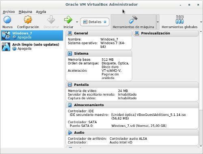Image resolution: width=203 pixels, height=154 pixels.
Task: Open the Máquina menu
Action: [x=25, y=12]
